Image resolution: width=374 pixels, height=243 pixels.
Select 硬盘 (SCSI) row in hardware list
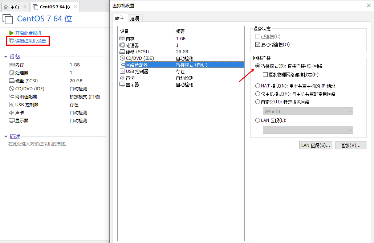[181, 52]
